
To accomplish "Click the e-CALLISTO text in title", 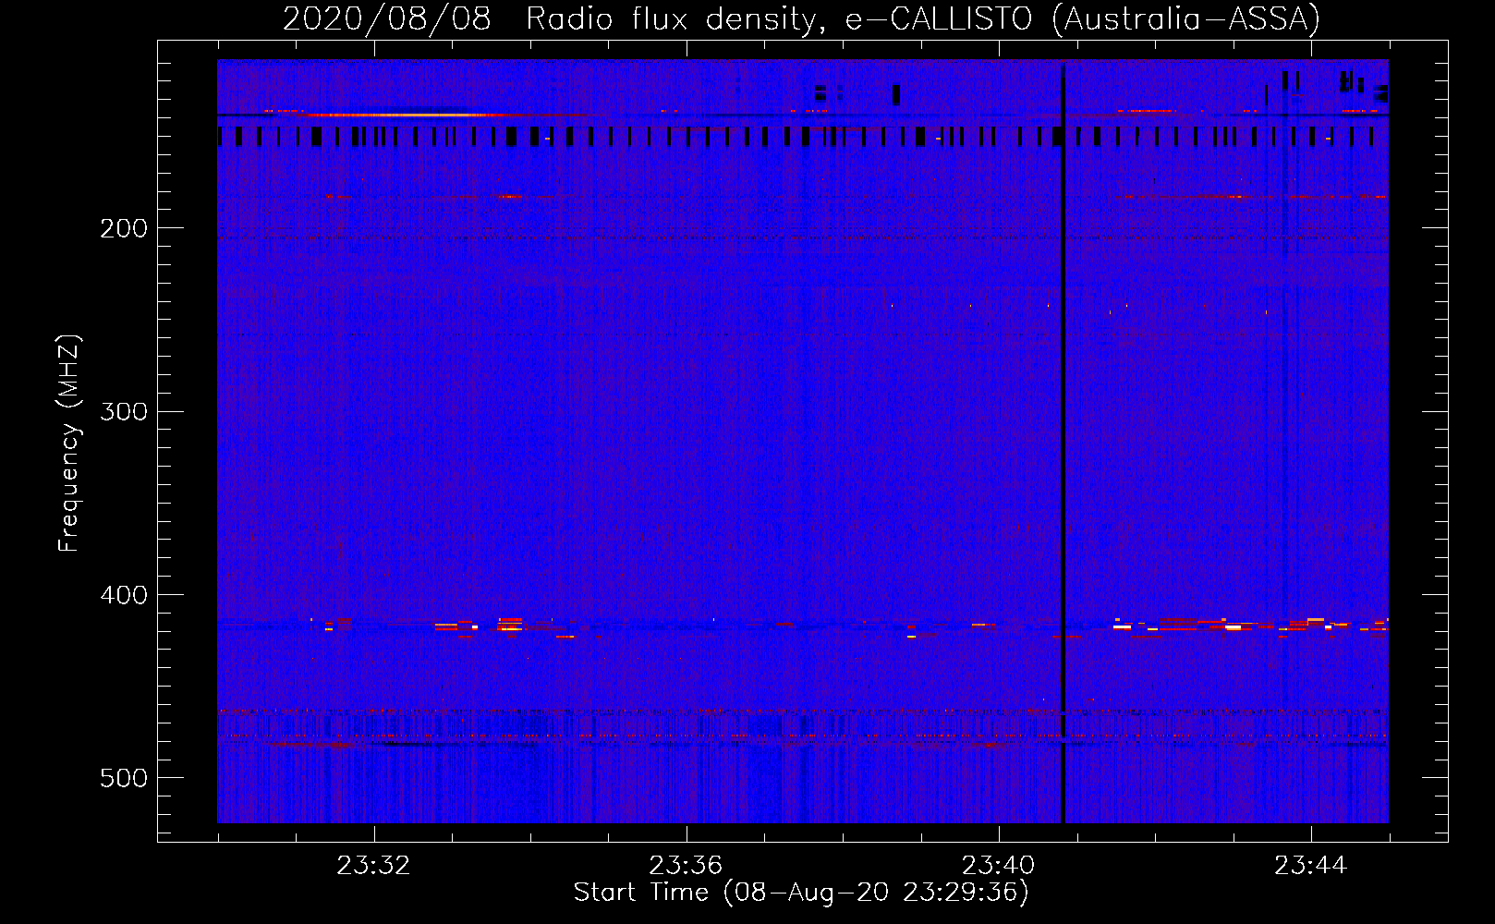I will click(x=939, y=19).
